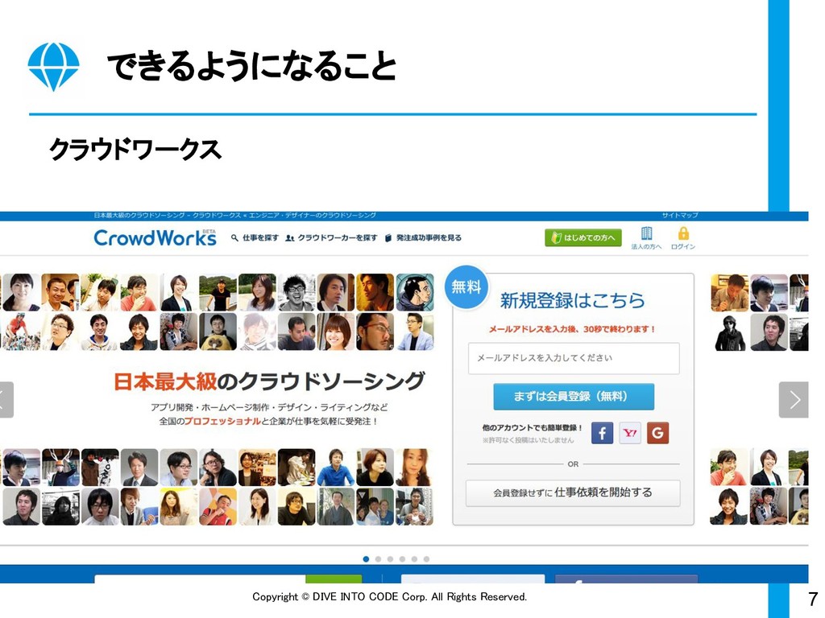
Task: Click the book icon beside 発注成功事例を見る
Action: tap(388, 238)
